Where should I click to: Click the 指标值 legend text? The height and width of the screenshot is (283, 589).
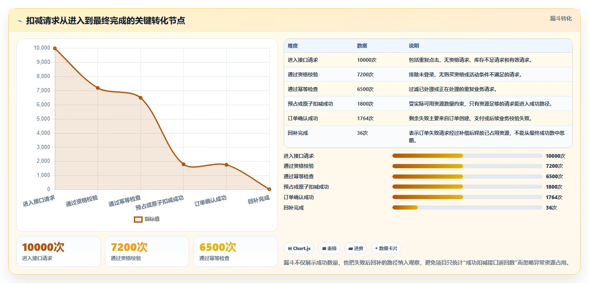click(x=152, y=220)
